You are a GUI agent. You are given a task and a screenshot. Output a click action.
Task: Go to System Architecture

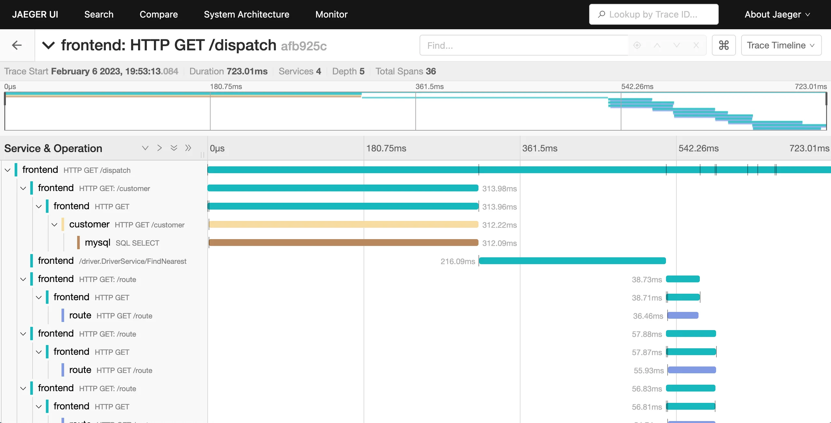point(246,14)
